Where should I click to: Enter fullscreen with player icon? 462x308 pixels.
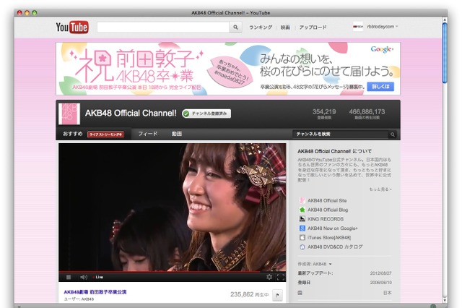point(281,277)
